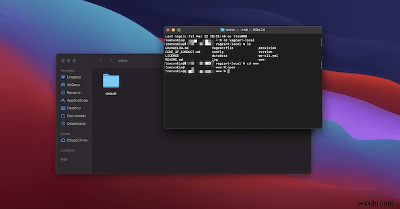Minimize Terminal with the yellow button
The height and width of the screenshot is (209, 400).
[174, 30]
